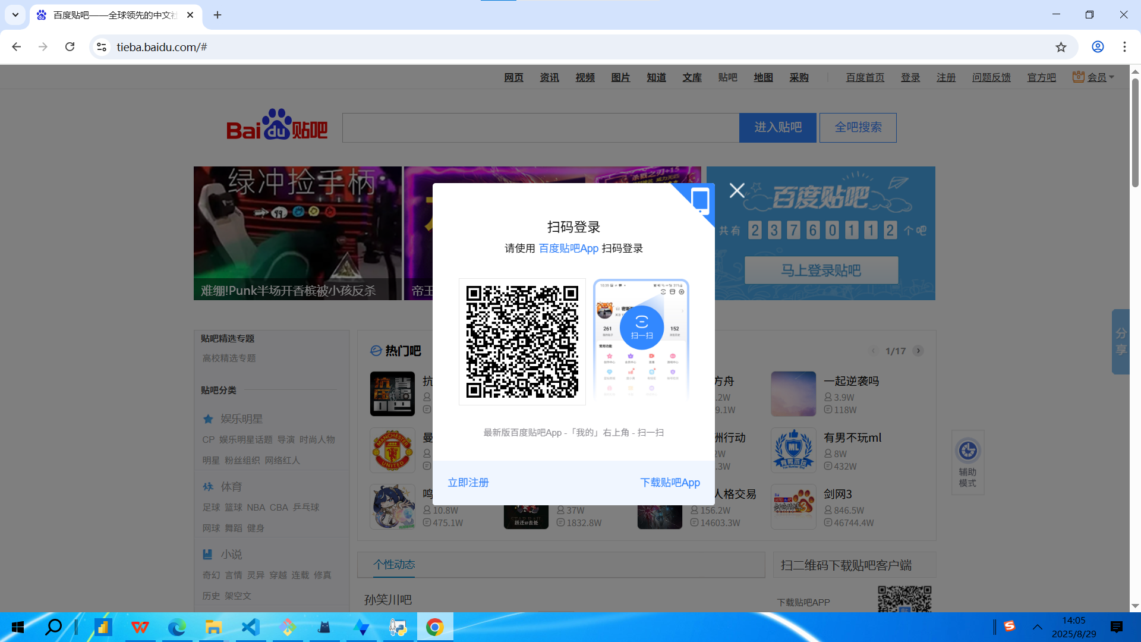
Task: Click the 立即注册 link in dialog
Action: [468, 483]
